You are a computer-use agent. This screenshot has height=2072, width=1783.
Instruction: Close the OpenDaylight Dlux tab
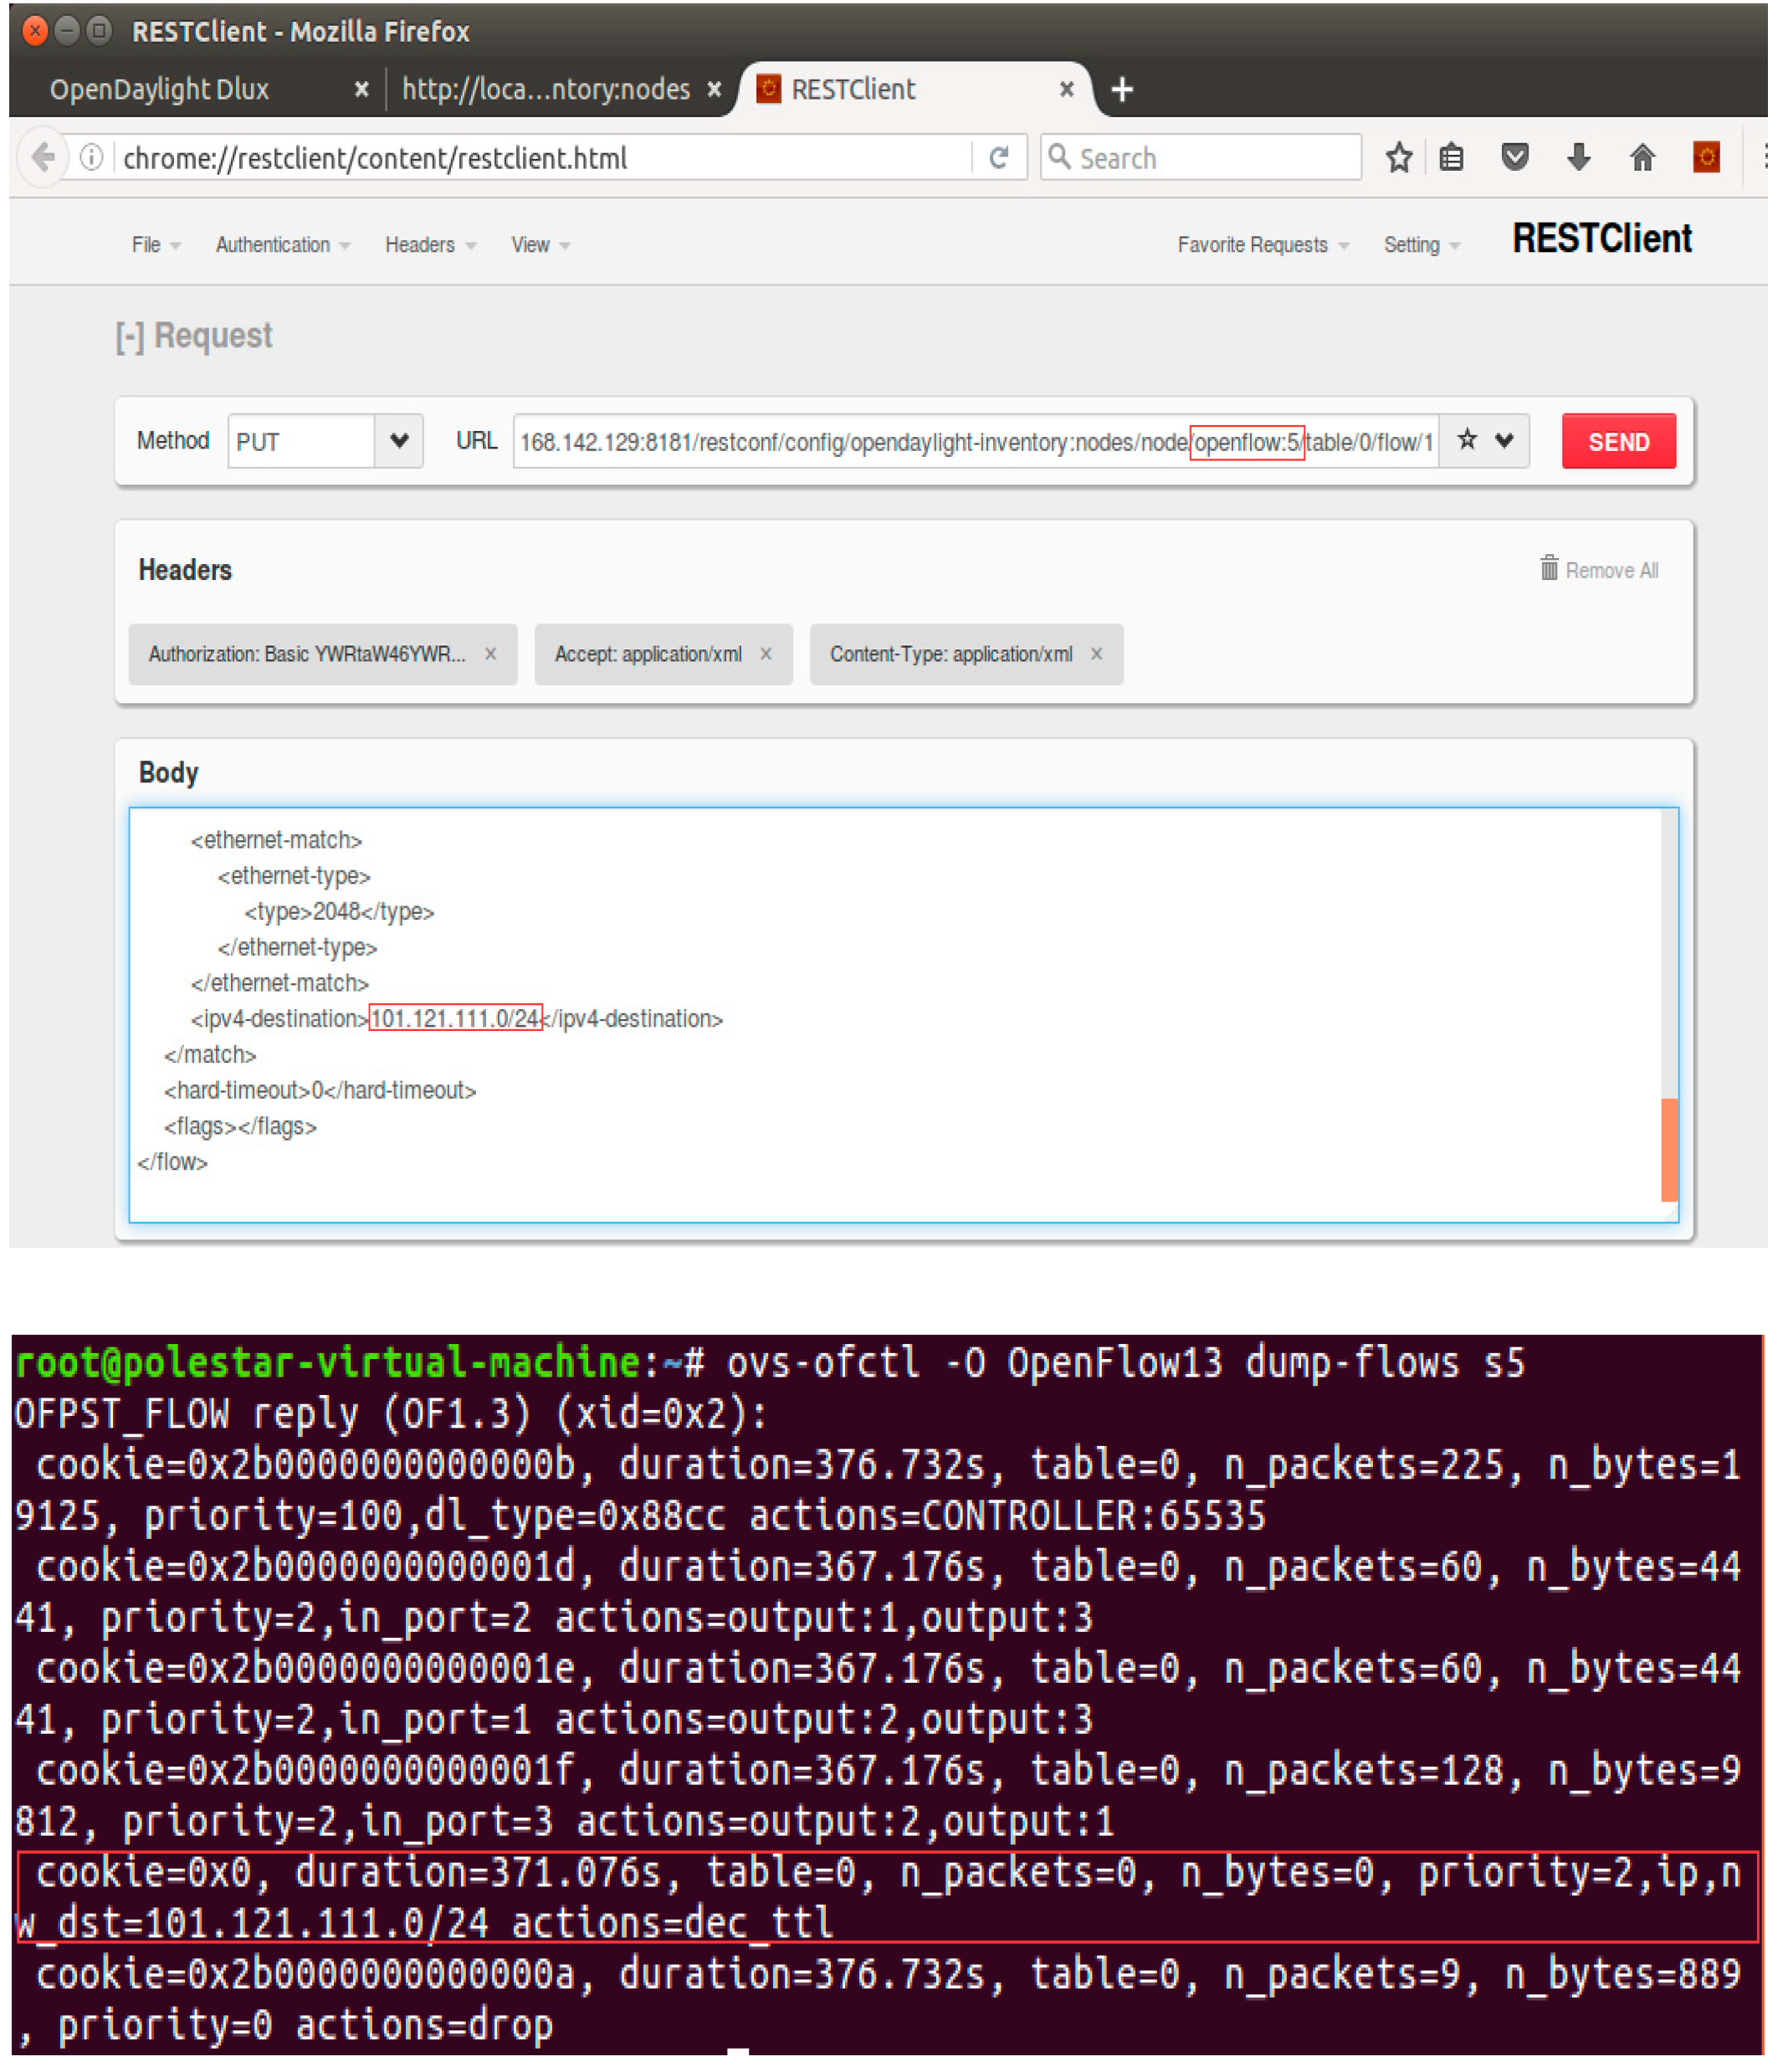pos(362,90)
